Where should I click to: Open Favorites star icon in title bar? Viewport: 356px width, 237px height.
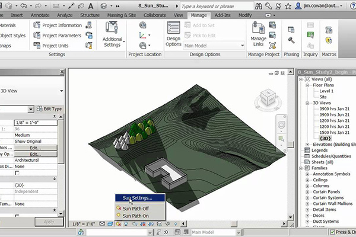pos(288,6)
